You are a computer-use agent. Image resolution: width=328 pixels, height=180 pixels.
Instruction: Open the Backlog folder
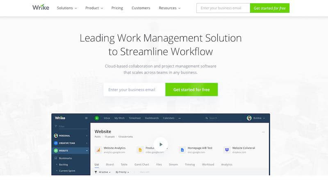(x=64, y=164)
